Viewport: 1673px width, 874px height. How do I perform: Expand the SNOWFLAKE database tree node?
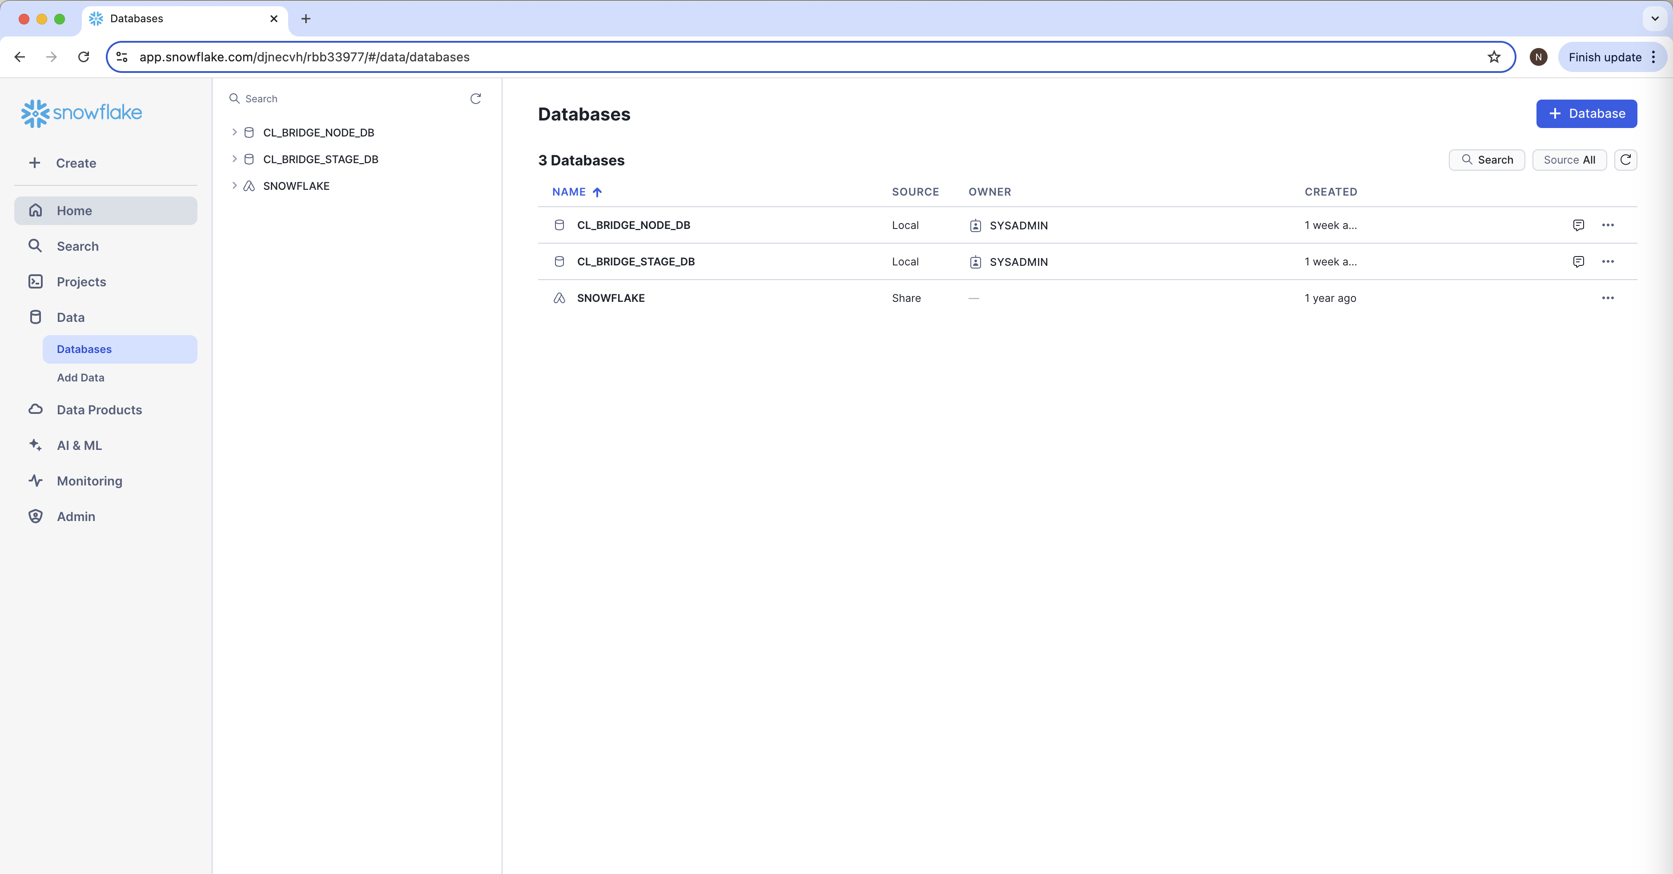234,186
